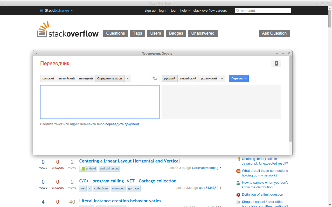Expand source language dropdown arrow
This screenshot has height=207, width=332.
(128, 78)
